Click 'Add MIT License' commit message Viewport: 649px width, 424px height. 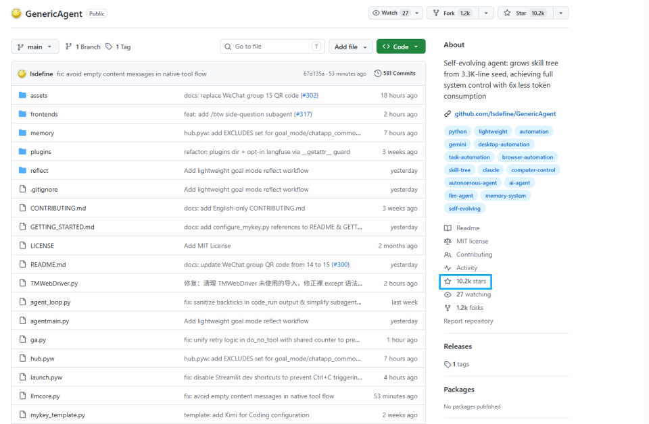[x=208, y=246]
